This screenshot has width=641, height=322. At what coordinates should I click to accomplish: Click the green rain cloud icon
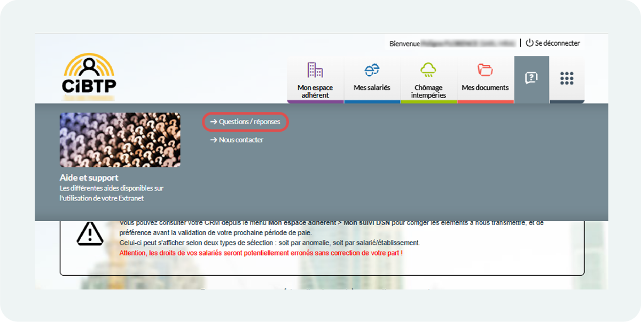click(x=428, y=70)
